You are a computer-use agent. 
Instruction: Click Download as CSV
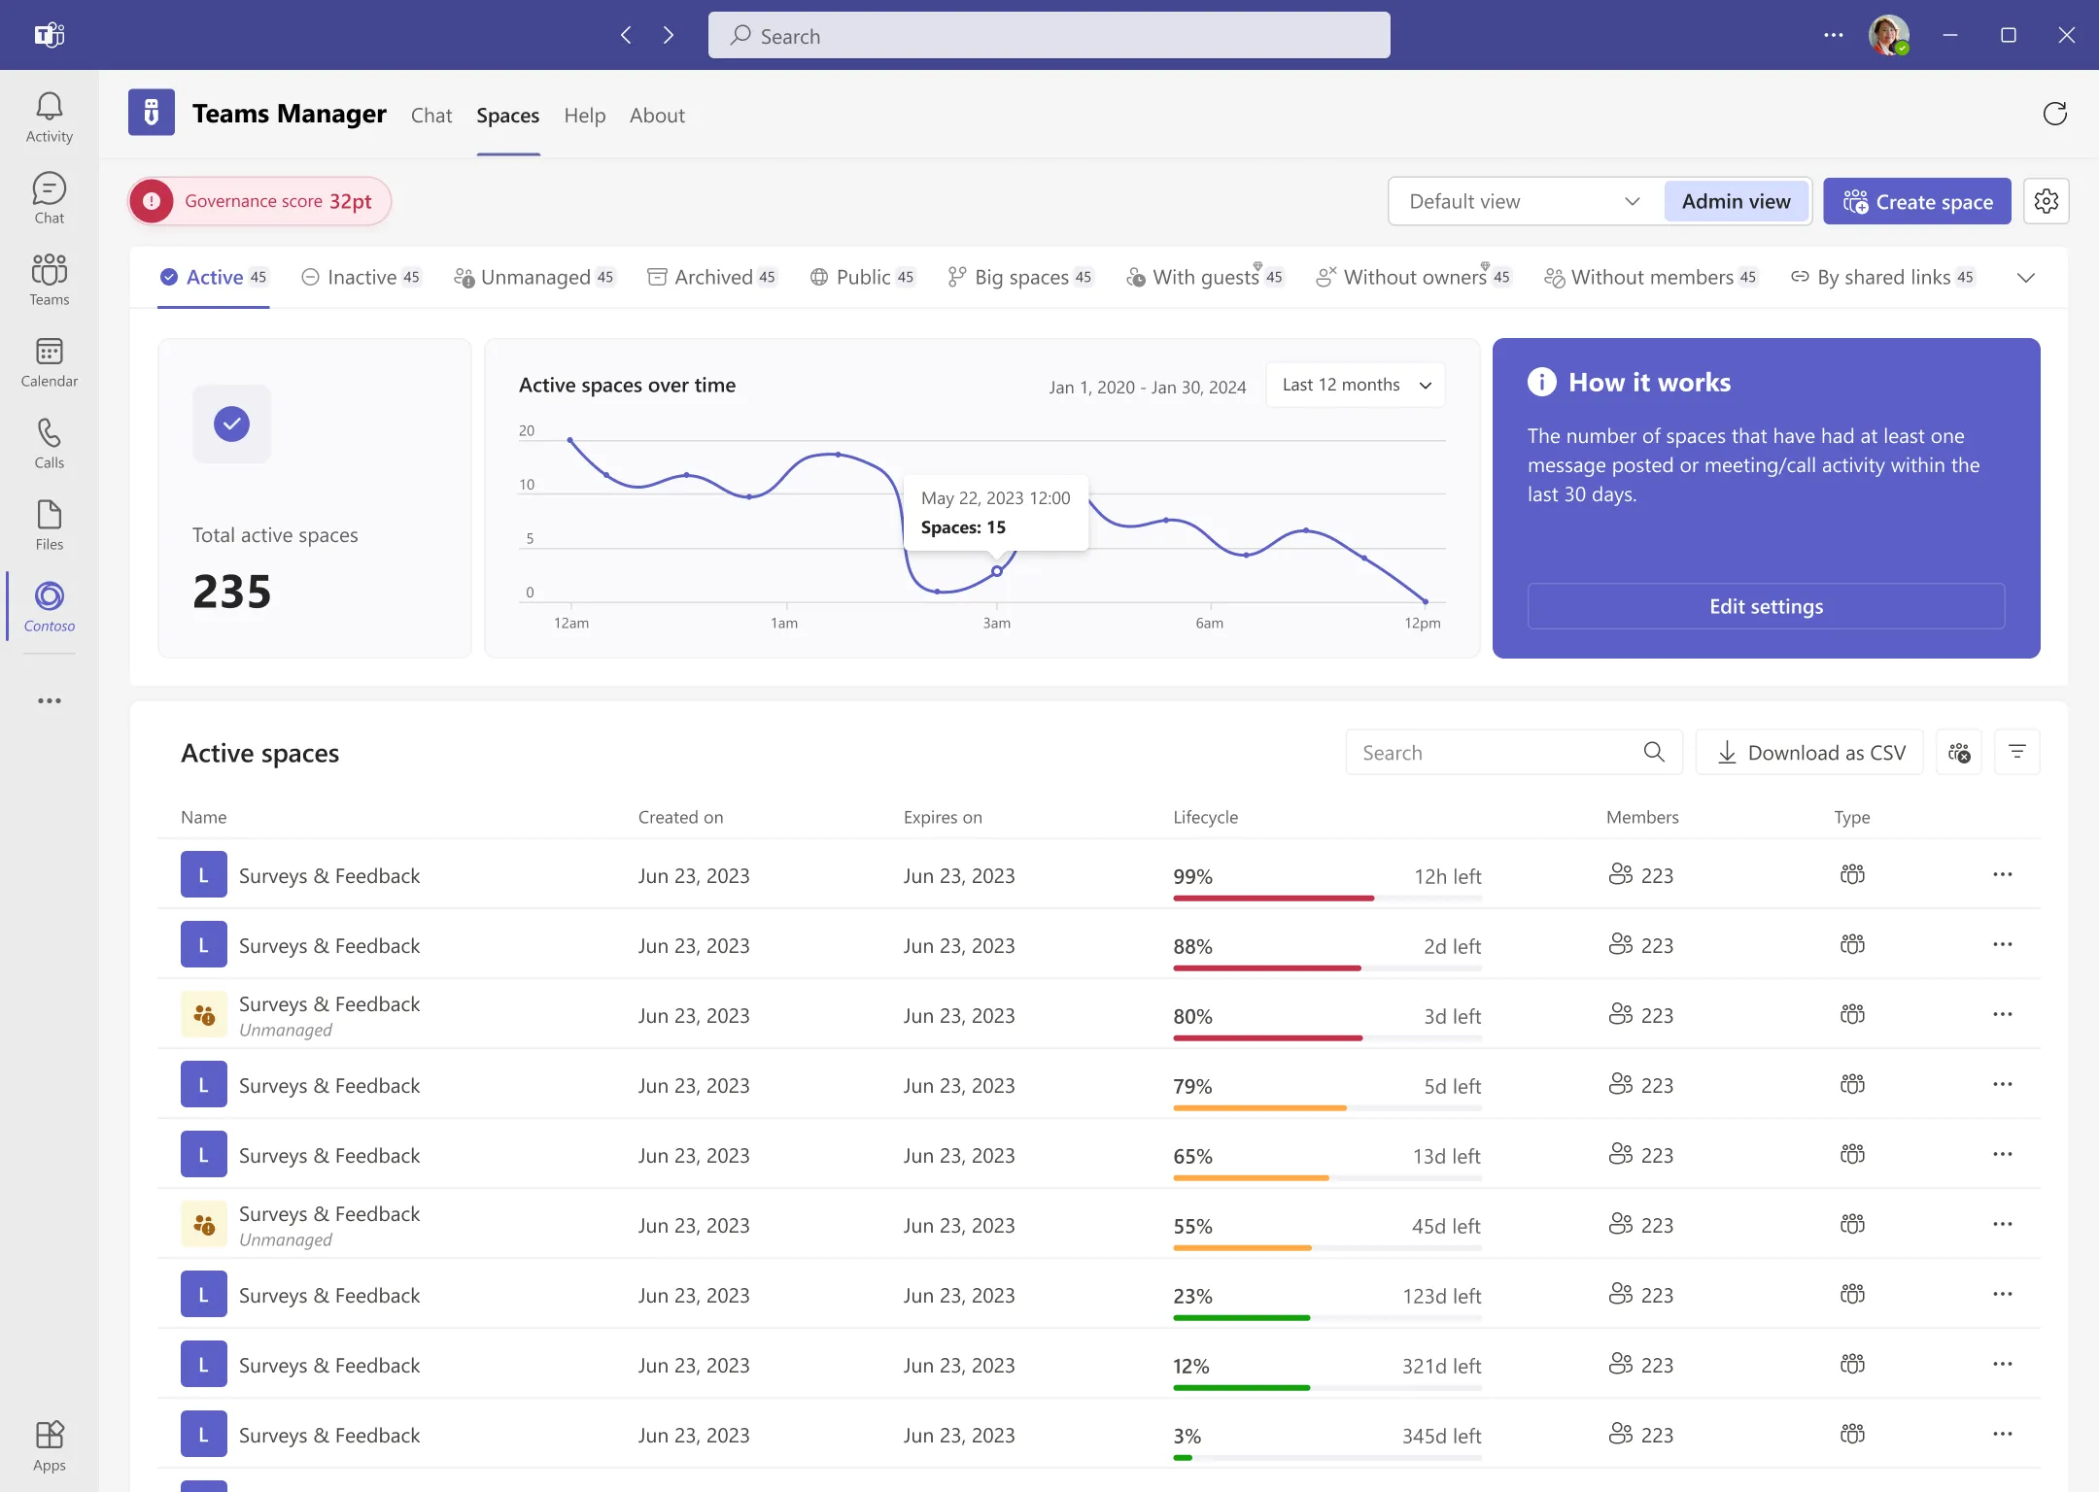(x=1809, y=752)
